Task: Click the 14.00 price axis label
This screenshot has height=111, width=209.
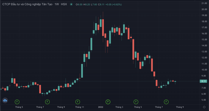Action: click(x=204, y=46)
